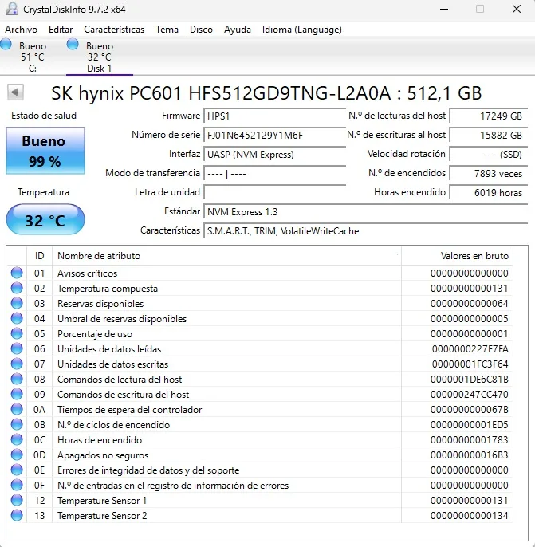Screen dimensions: 535x547
Task: Click the Firmware field showing HPS1
Action: click(x=275, y=116)
